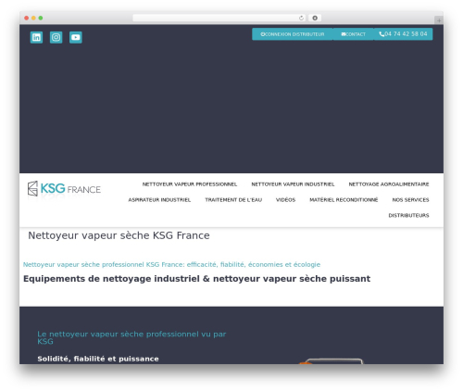Click the heading Nettoyeur vapeur sèche KSG France
The image size is (463, 392).
click(x=119, y=235)
